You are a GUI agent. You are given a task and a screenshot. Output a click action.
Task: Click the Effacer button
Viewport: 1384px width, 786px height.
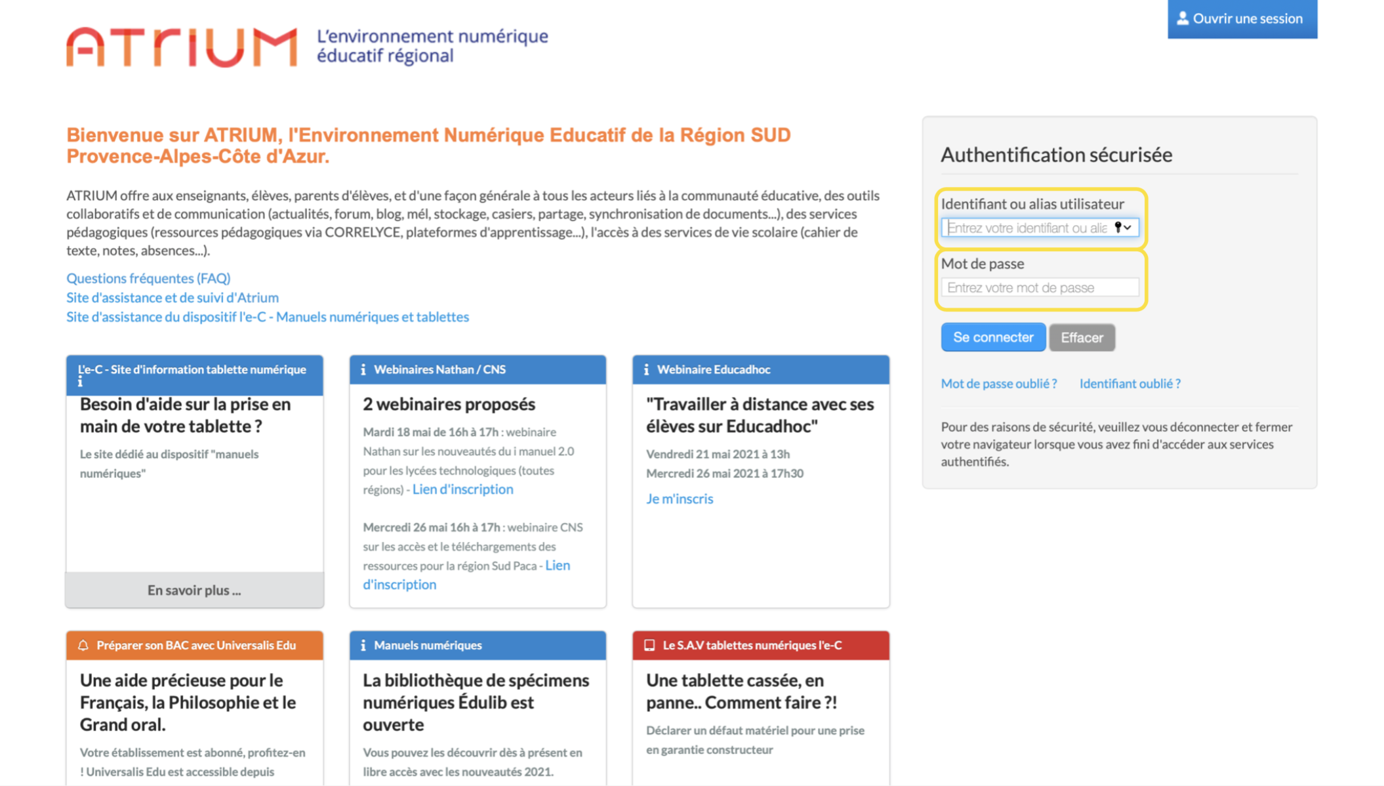click(x=1082, y=337)
